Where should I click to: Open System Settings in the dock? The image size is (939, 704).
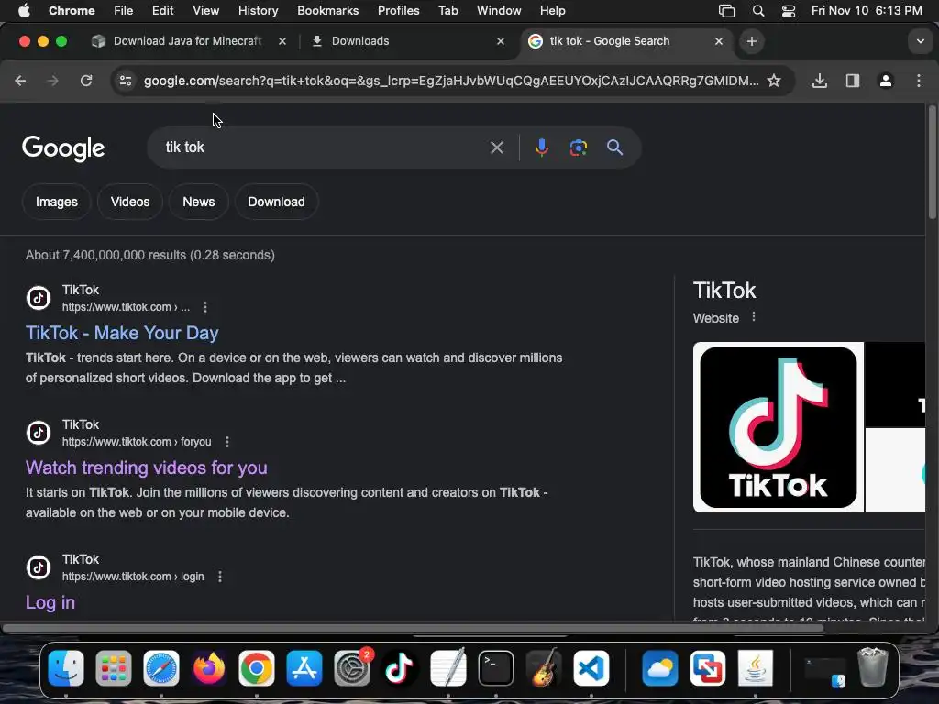pos(352,668)
